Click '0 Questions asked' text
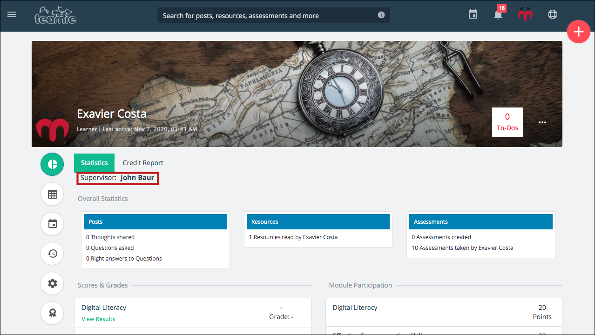595x335 pixels. coord(110,248)
